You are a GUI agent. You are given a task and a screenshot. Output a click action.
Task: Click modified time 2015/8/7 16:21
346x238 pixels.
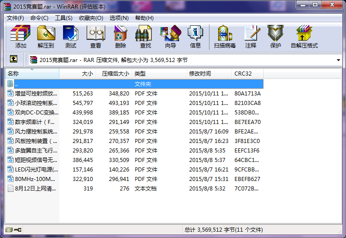pyautogui.click(x=209, y=169)
